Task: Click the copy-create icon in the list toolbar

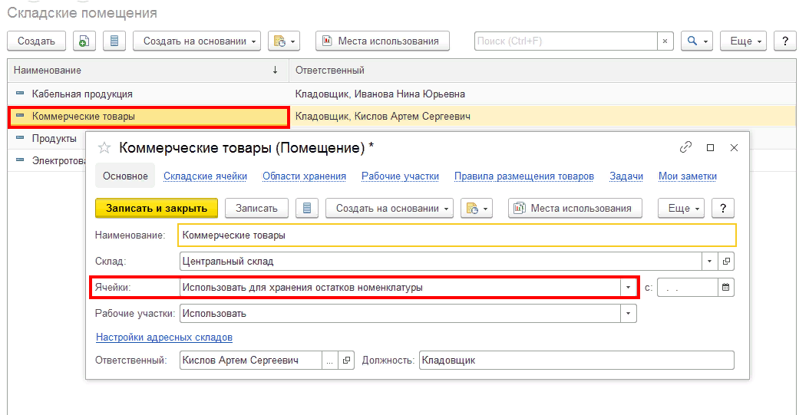Action: coord(84,41)
